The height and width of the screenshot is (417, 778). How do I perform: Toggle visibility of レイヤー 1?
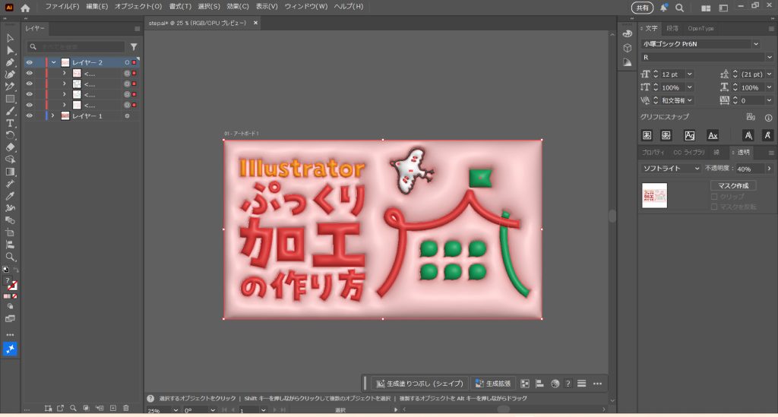[30, 116]
